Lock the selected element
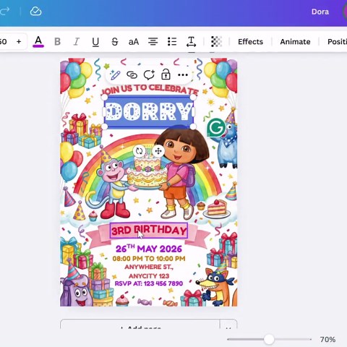Viewport: 347px width, 347px height. 166,74
